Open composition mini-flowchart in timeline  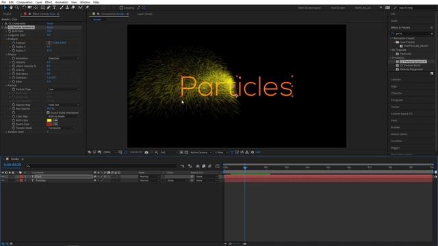(183, 166)
